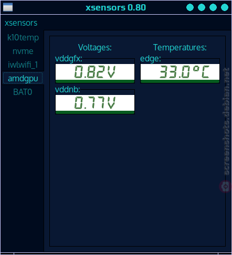Open the xsensors menu

pos(21,23)
